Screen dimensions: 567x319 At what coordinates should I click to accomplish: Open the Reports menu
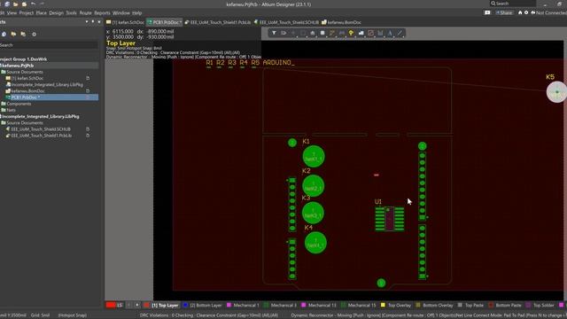tap(102, 13)
